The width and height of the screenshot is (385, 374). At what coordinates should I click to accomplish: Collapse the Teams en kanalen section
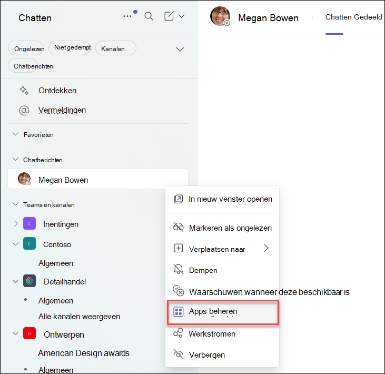tap(15, 204)
